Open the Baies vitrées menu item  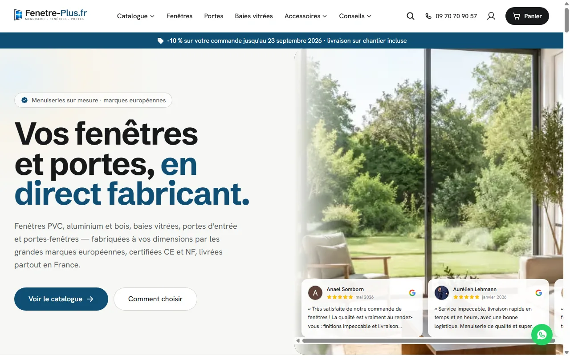click(254, 16)
